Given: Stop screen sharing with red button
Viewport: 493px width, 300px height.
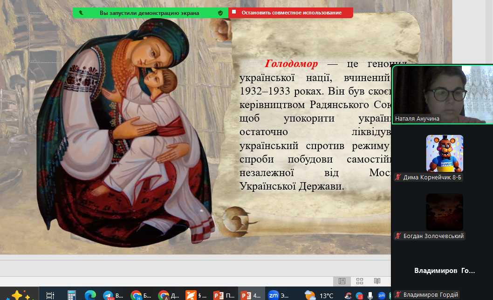Looking at the screenshot, I should pos(291,13).
